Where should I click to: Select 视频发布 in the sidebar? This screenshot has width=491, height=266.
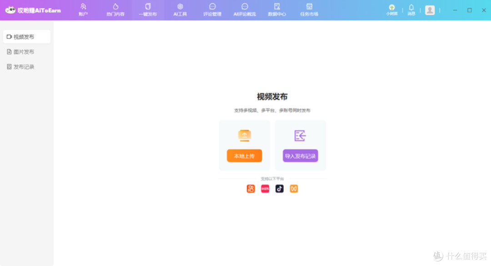[27, 37]
